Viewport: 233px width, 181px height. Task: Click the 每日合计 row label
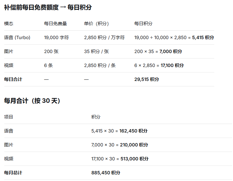coord(13,79)
